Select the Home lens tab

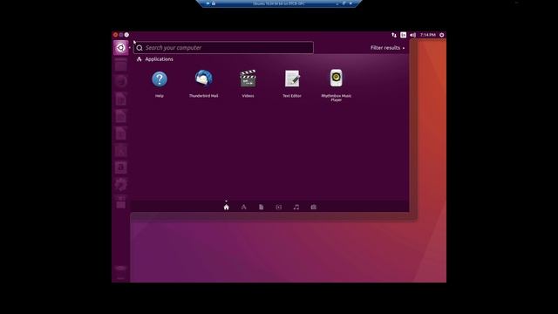tap(227, 207)
